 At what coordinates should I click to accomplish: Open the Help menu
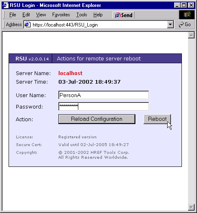point(98,15)
